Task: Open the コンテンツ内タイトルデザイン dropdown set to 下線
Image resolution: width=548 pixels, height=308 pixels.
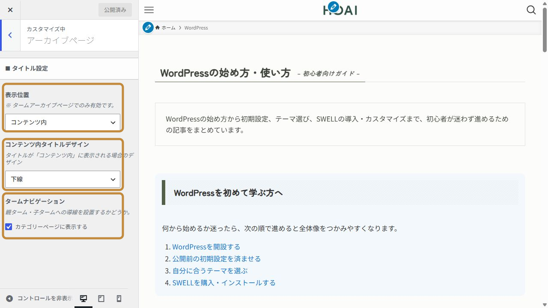Action: (x=63, y=179)
